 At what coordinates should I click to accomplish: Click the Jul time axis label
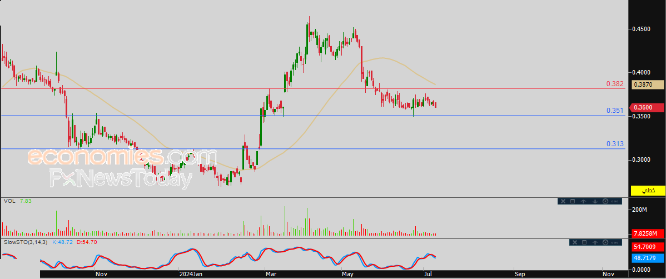[428, 275]
